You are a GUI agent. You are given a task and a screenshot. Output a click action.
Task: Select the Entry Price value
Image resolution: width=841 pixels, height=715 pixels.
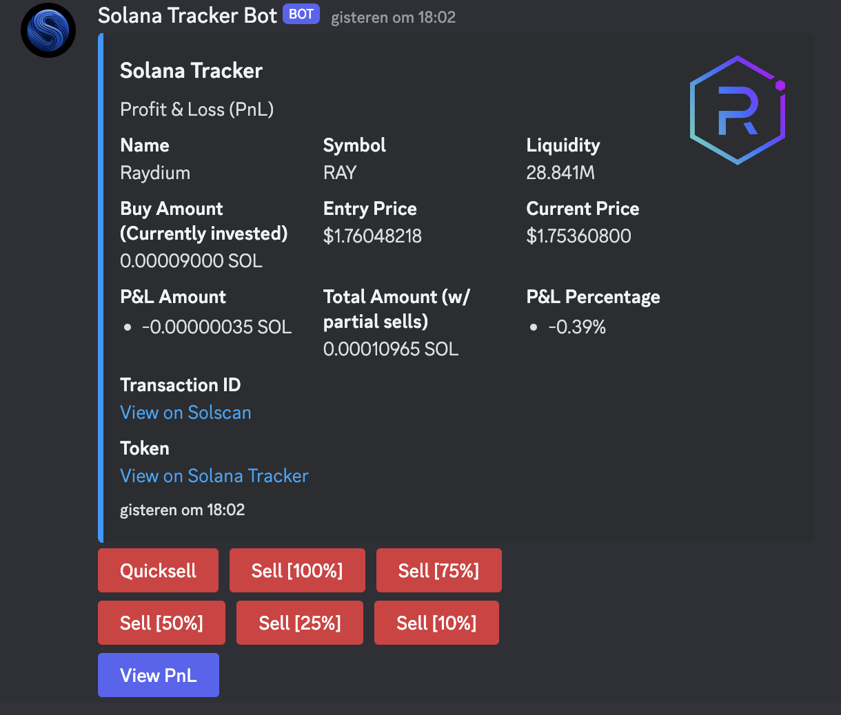click(x=372, y=236)
